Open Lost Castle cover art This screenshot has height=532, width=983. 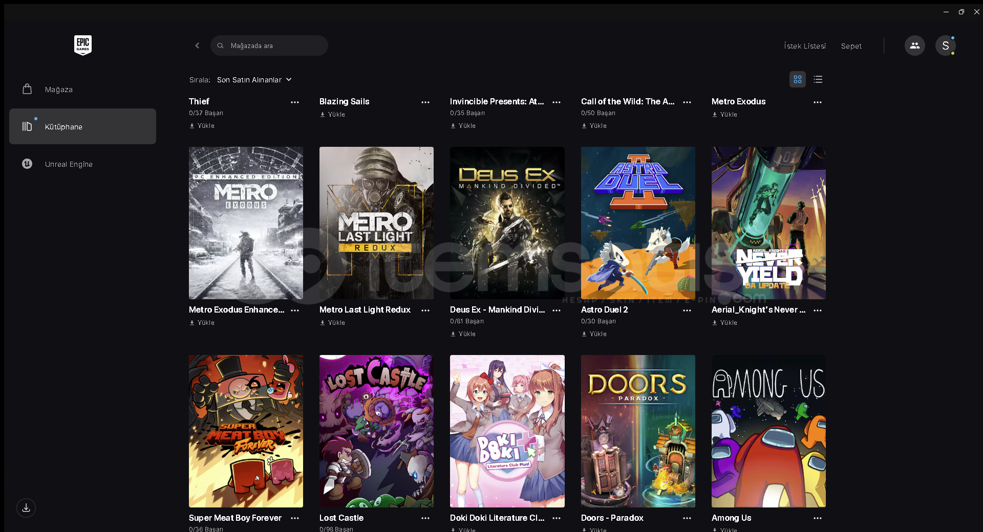tap(376, 431)
